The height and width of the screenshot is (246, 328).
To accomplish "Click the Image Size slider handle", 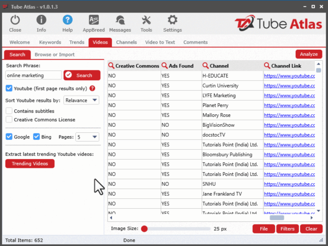I will 144,229.
